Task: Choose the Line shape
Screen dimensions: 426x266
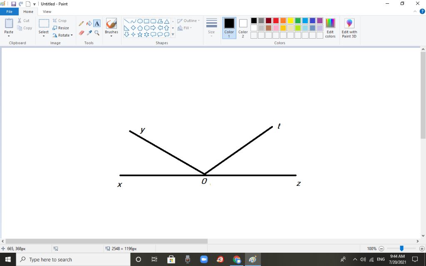Action: point(126,21)
